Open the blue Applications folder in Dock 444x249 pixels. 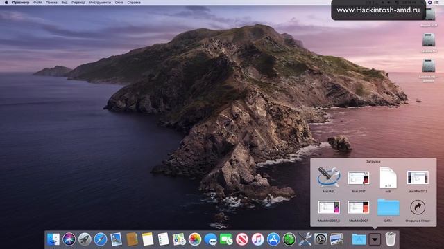(359, 239)
